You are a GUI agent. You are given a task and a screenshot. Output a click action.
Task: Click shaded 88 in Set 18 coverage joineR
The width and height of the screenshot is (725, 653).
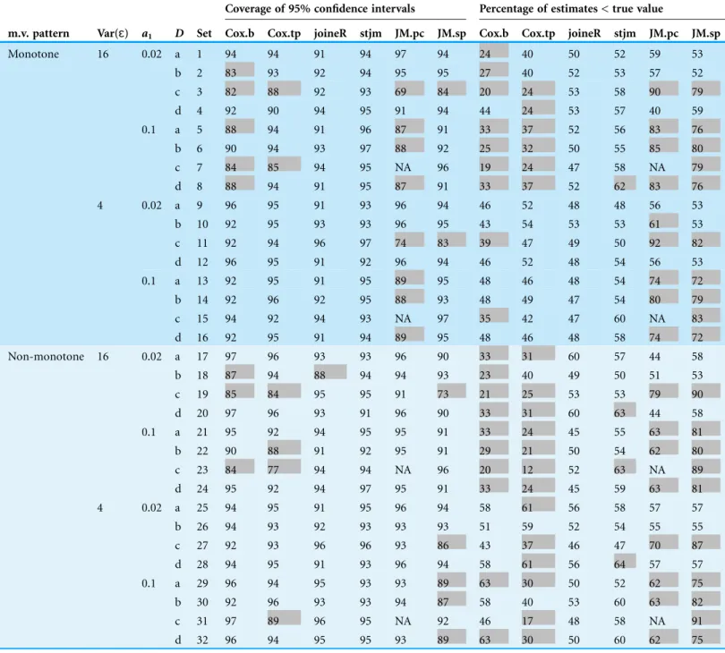tap(330, 372)
